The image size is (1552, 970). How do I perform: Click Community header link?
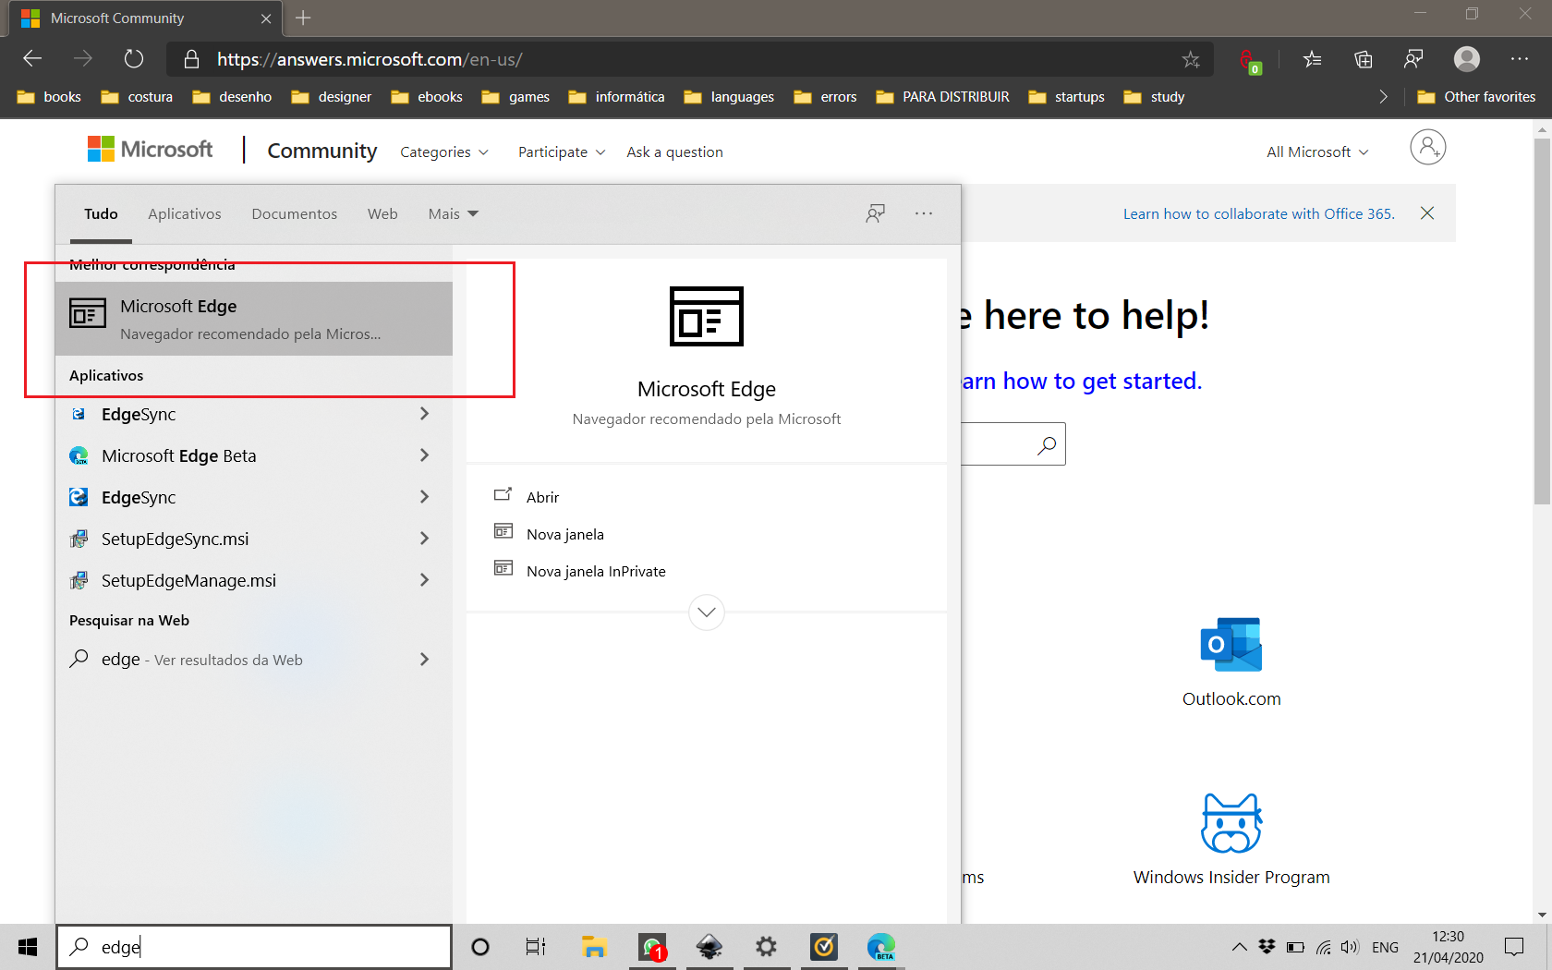pyautogui.click(x=321, y=151)
